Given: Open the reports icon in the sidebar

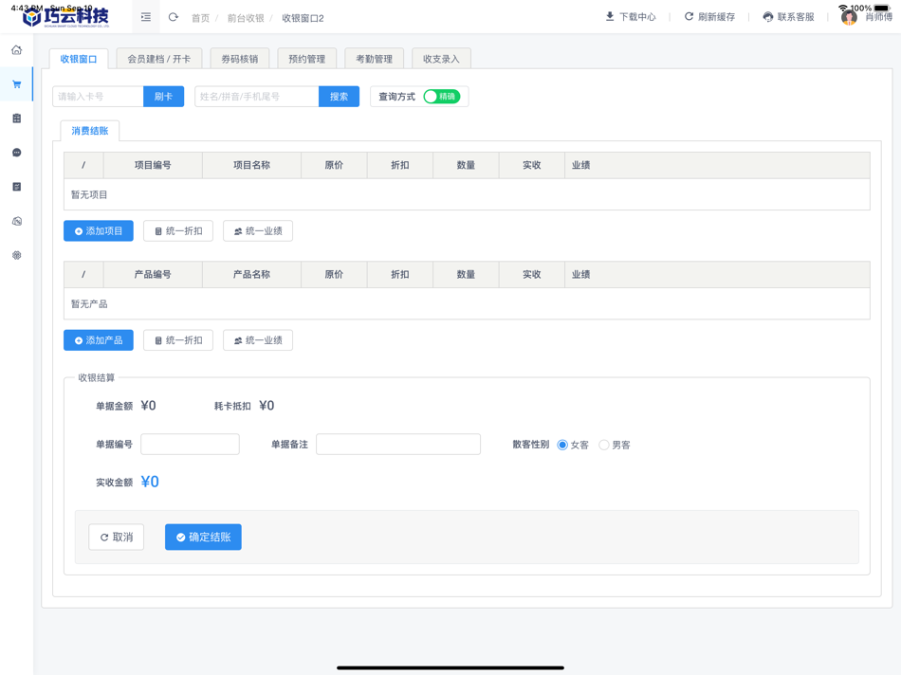Looking at the screenshot, I should coord(16,186).
